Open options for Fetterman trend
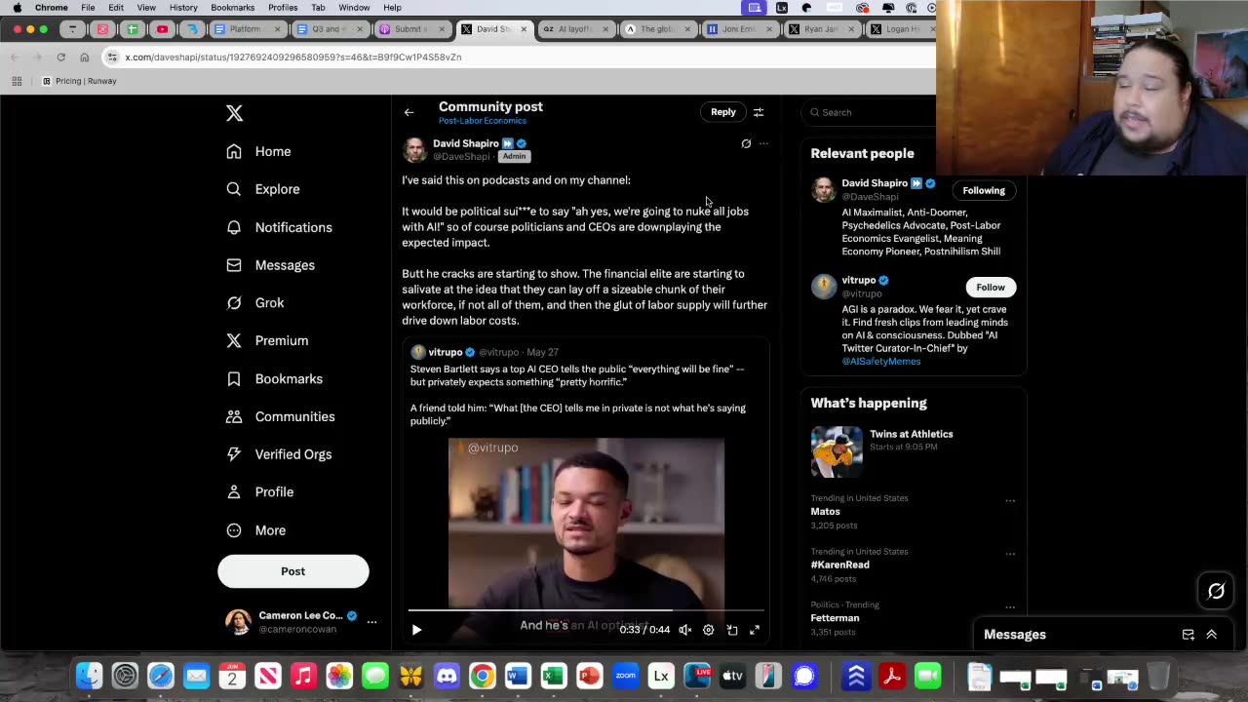Image resolution: width=1248 pixels, height=702 pixels. (x=1010, y=607)
